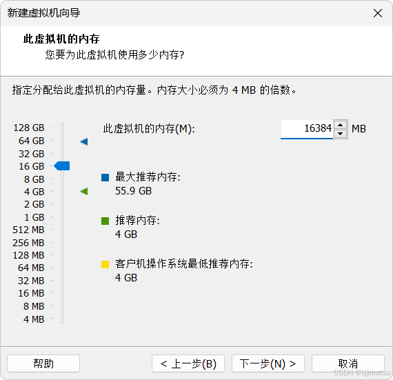Click the heading 此虚拟机的内存
Screen dimensions: 393x380
(x=61, y=39)
